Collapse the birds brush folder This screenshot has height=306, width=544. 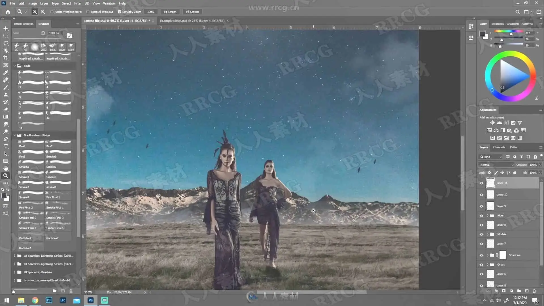point(15,66)
